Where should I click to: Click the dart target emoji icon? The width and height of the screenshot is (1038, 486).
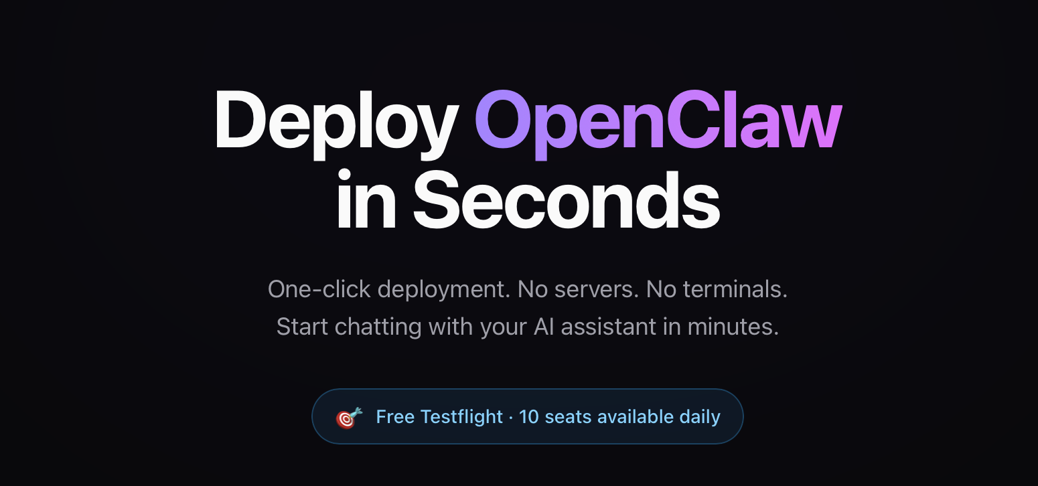(349, 417)
